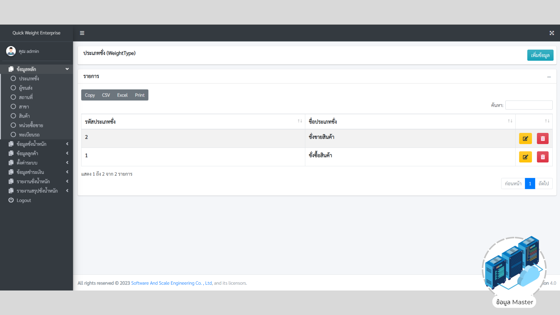Image resolution: width=560 pixels, height=315 pixels.
Task: Click the เพิ่มข้อมูล button
Action: click(x=540, y=55)
